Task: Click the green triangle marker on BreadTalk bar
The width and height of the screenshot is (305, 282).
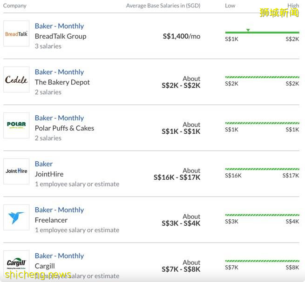Action: click(248, 30)
